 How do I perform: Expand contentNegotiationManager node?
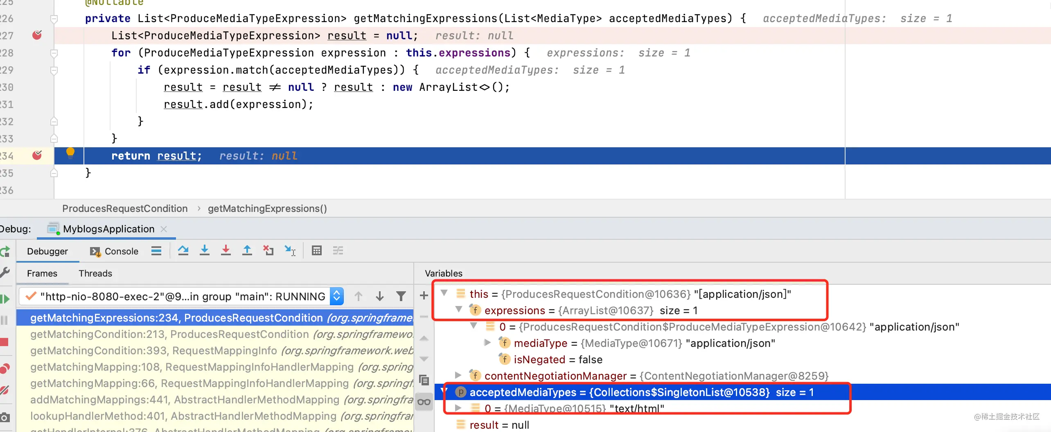point(458,375)
